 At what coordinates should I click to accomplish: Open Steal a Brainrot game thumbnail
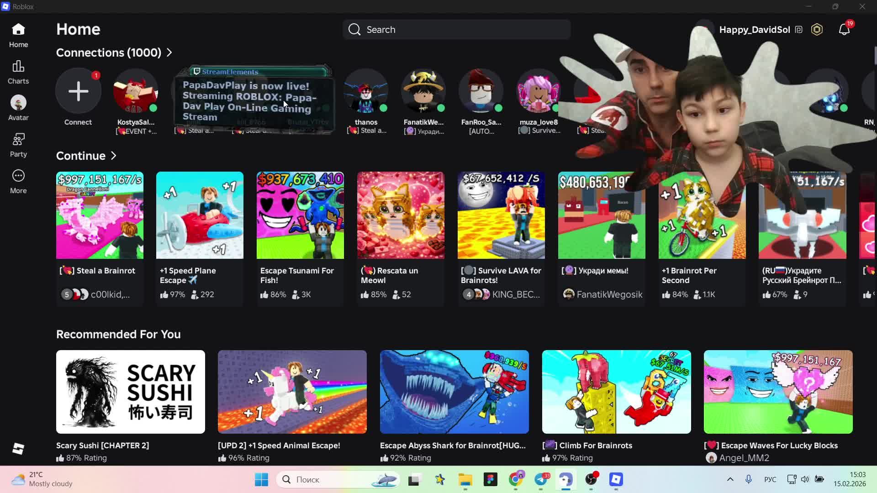(100, 215)
